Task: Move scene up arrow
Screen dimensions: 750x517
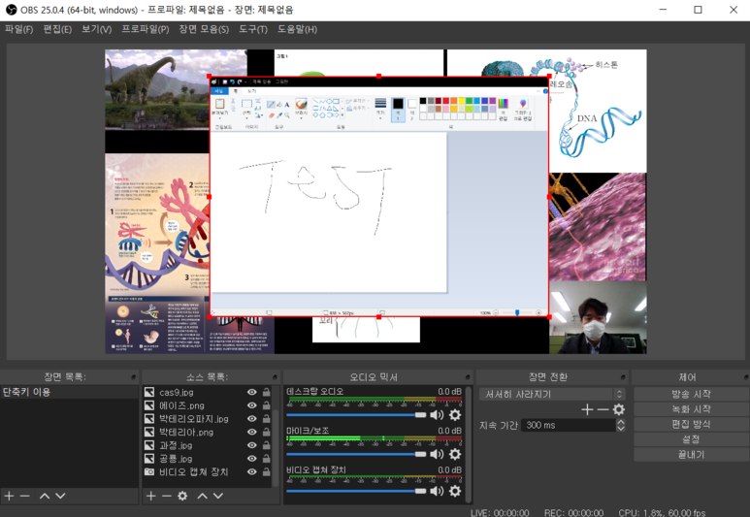Action: [45, 496]
